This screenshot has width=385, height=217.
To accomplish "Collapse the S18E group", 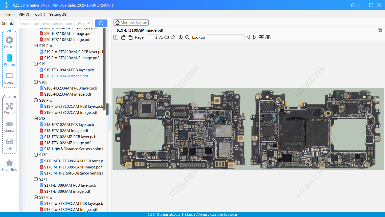I will [x=36, y=82].
